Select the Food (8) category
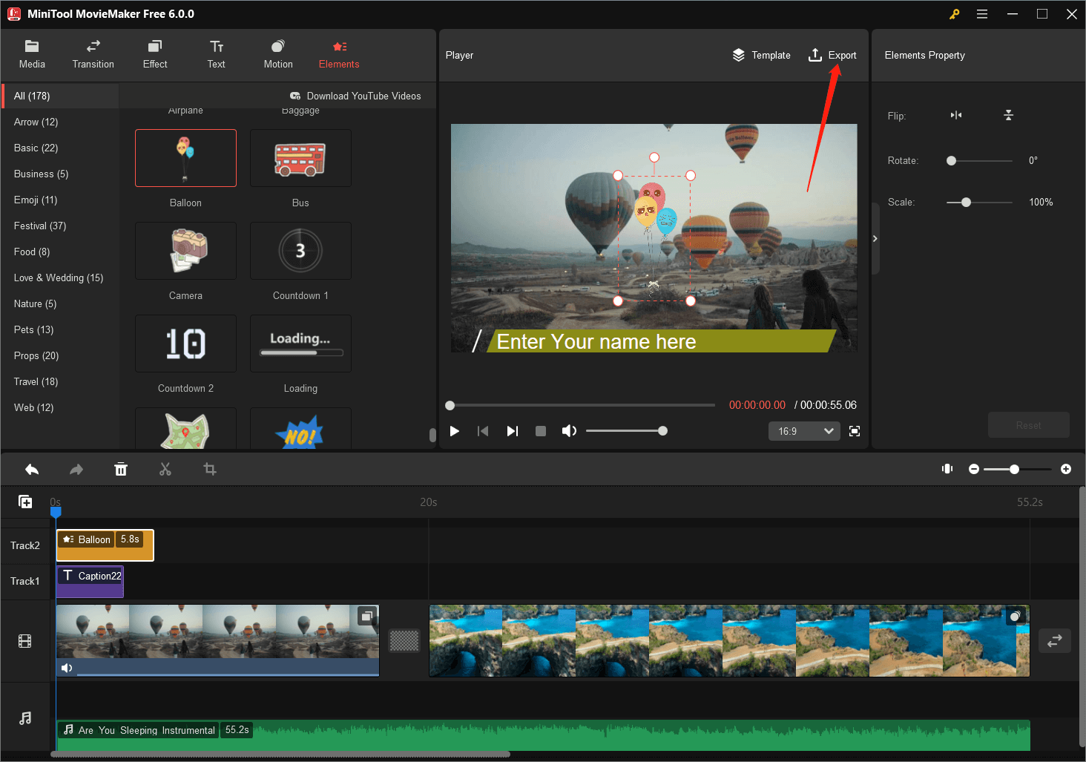This screenshot has width=1086, height=762. pos(60,252)
